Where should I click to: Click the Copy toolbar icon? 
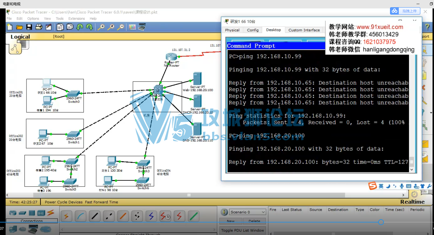pyautogui.click(x=60, y=27)
